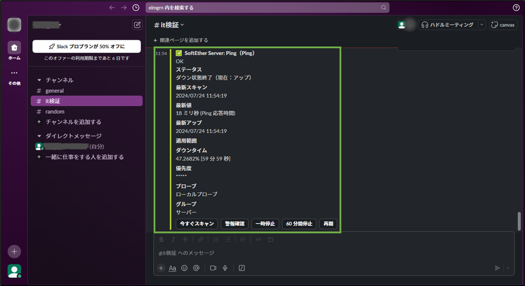
Task: Click the ローカルプローブ text
Action: click(197, 194)
